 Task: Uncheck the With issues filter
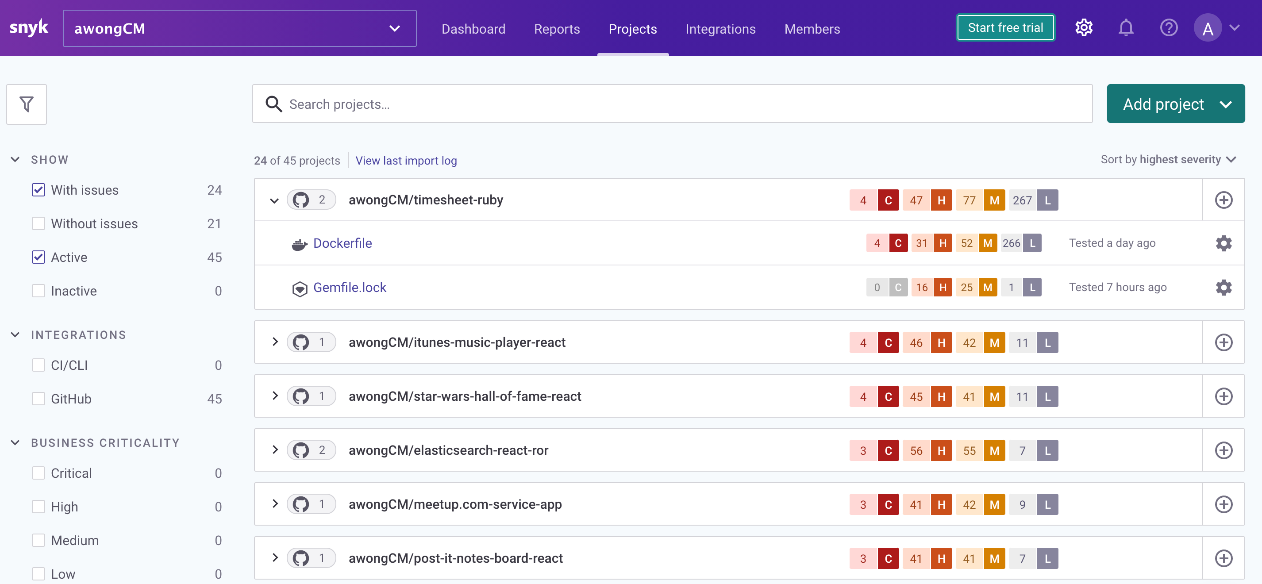click(x=38, y=190)
